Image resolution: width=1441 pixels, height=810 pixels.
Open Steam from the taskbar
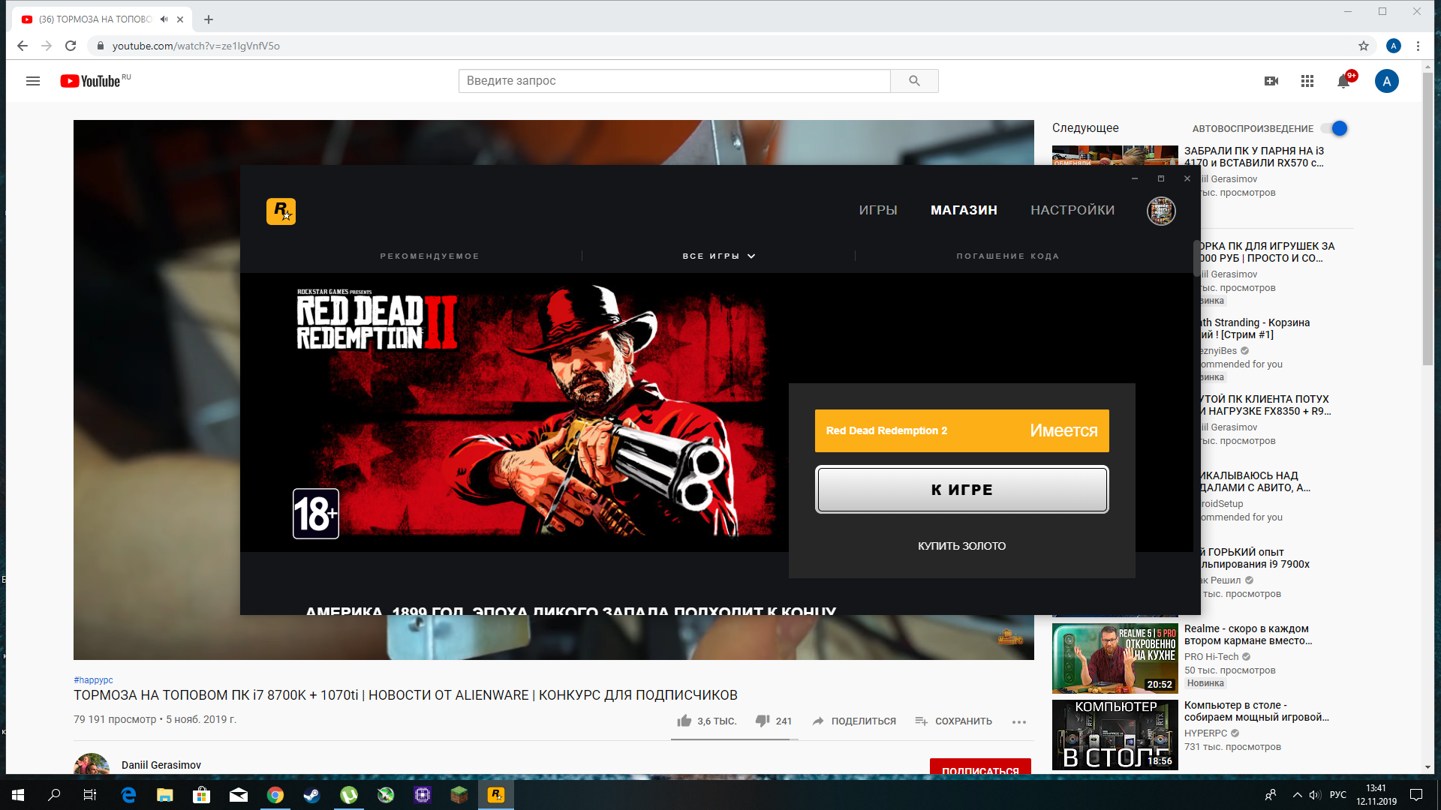[x=311, y=795]
